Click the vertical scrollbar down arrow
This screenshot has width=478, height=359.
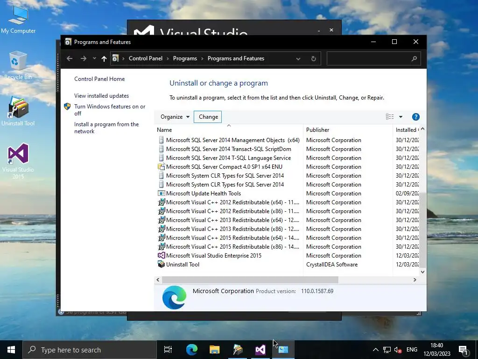click(422, 272)
